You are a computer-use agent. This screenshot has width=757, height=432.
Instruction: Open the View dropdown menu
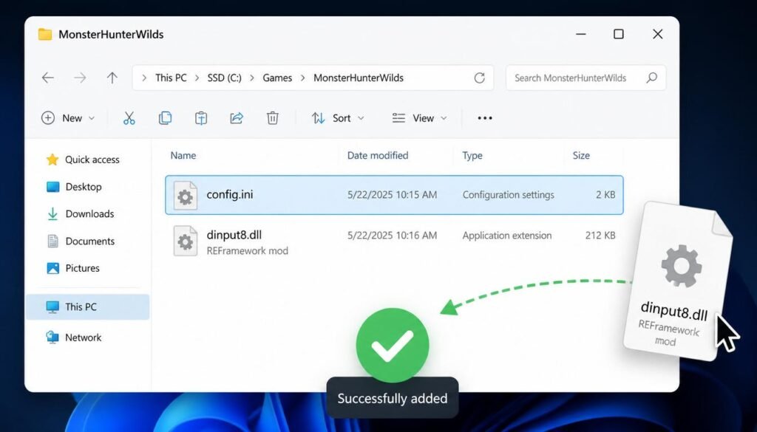tap(420, 118)
